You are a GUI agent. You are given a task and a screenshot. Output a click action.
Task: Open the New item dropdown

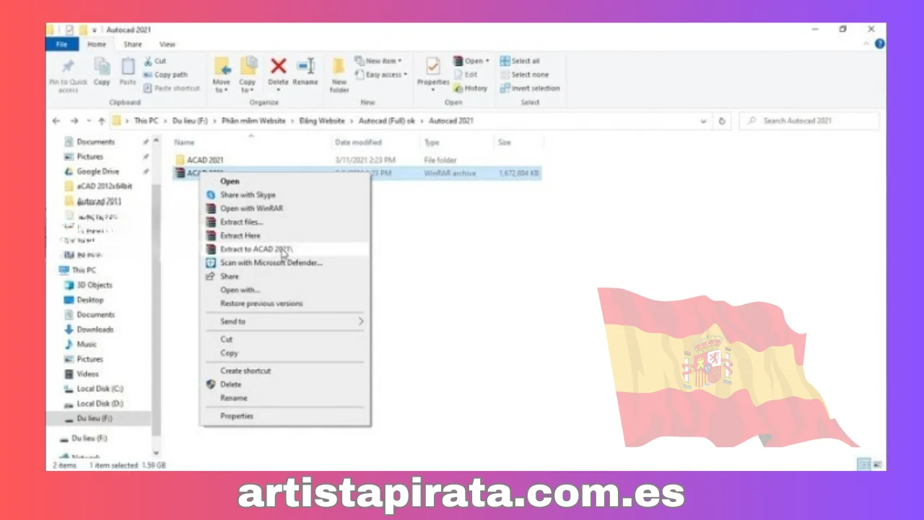[378, 61]
